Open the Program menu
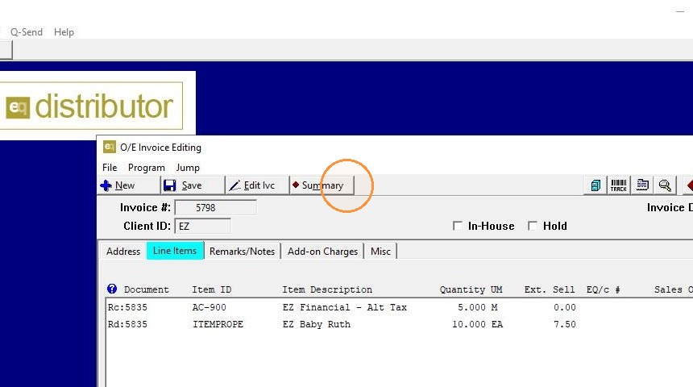 (x=147, y=168)
